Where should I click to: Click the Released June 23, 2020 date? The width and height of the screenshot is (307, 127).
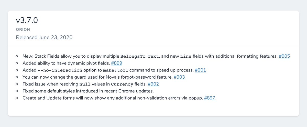click(x=44, y=37)
